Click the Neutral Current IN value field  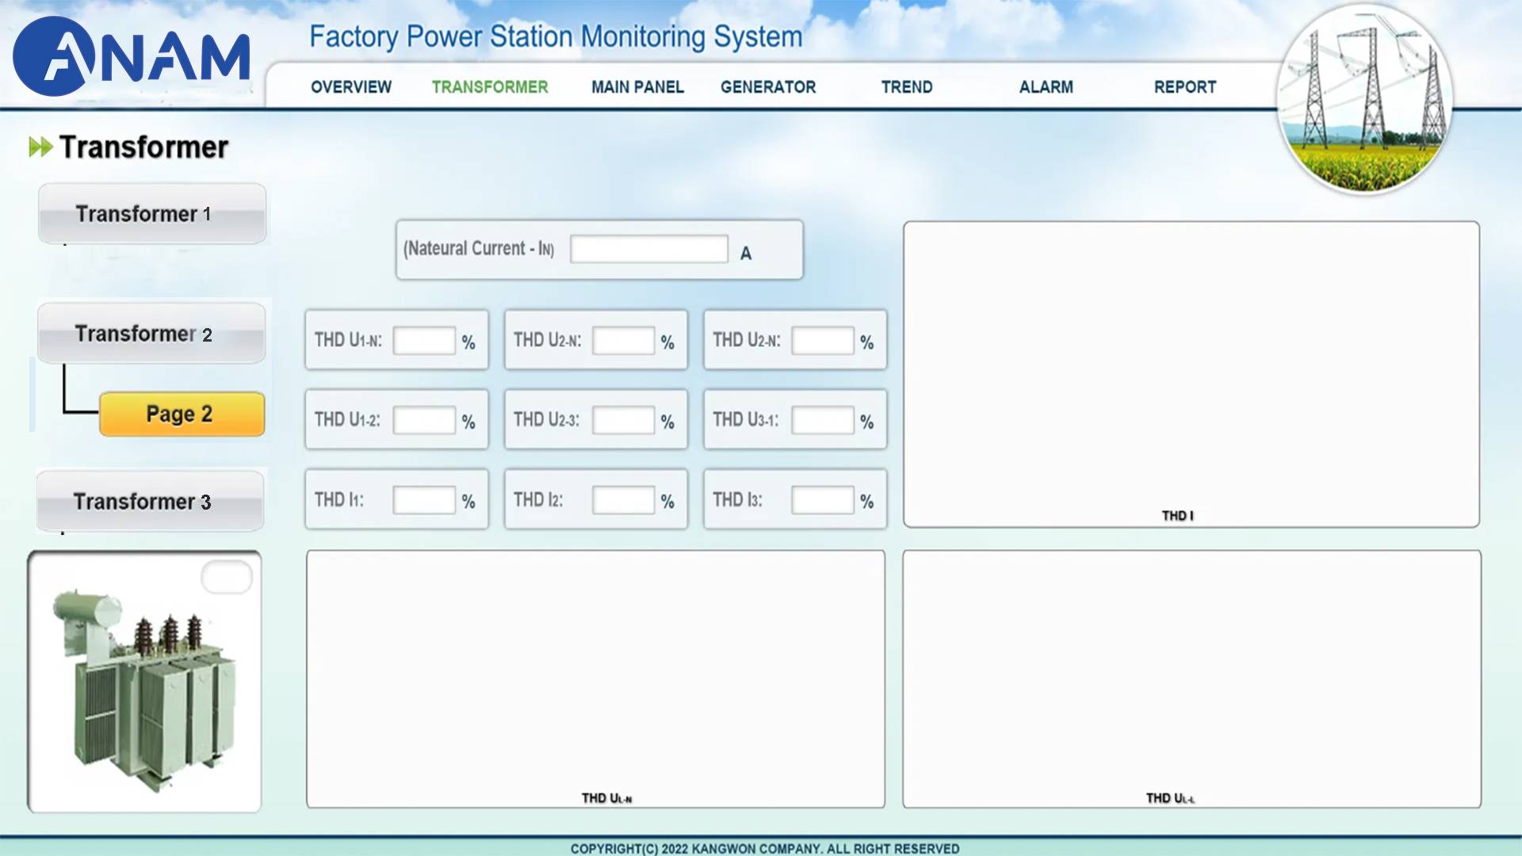648,249
